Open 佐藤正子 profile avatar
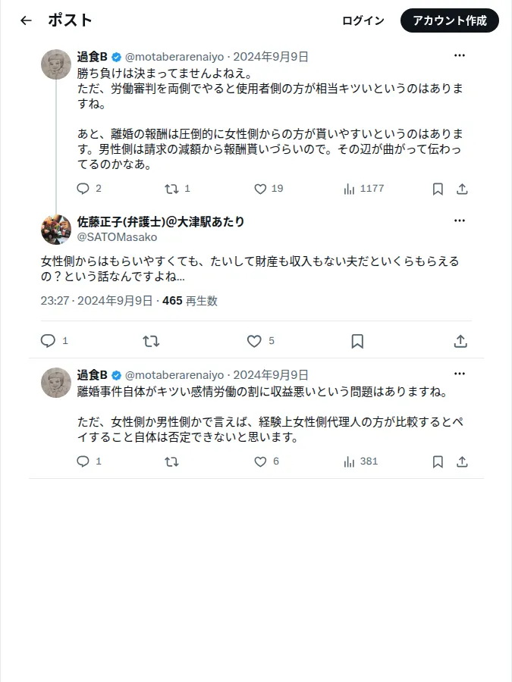 tap(55, 229)
